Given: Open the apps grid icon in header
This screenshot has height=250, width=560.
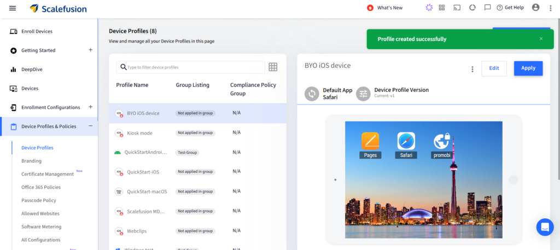Looking at the screenshot, I should (442, 8).
